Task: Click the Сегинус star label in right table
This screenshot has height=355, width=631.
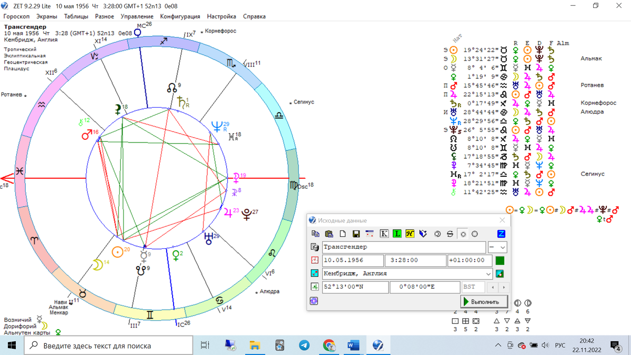Action: pyautogui.click(x=592, y=174)
